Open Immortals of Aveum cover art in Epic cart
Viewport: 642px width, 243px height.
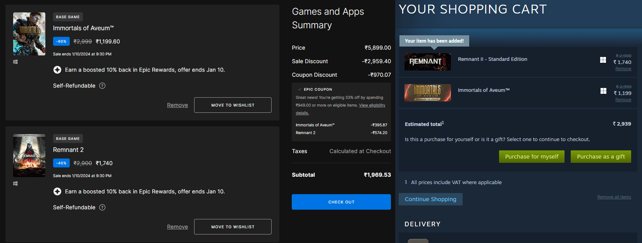(29, 34)
